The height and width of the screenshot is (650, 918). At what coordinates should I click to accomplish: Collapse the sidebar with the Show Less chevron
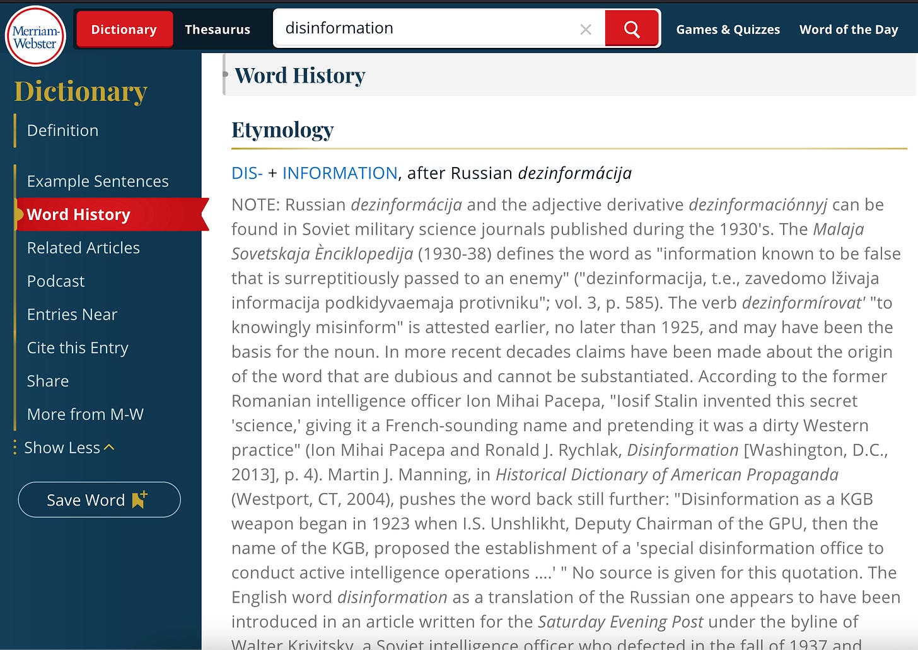[109, 447]
